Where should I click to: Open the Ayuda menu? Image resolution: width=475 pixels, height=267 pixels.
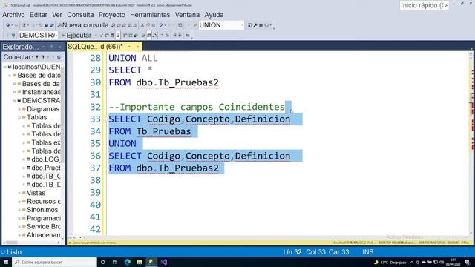click(214, 15)
